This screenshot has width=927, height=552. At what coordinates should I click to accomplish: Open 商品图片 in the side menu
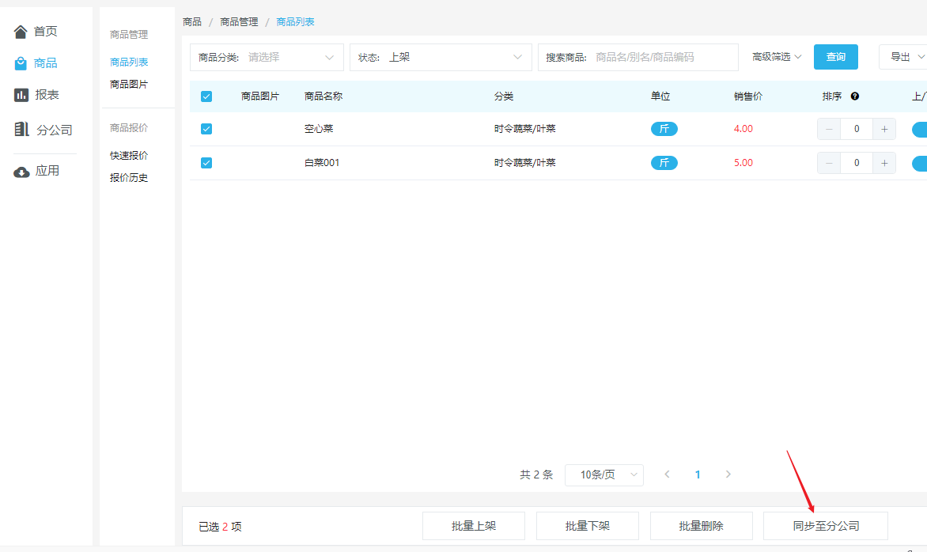(129, 85)
